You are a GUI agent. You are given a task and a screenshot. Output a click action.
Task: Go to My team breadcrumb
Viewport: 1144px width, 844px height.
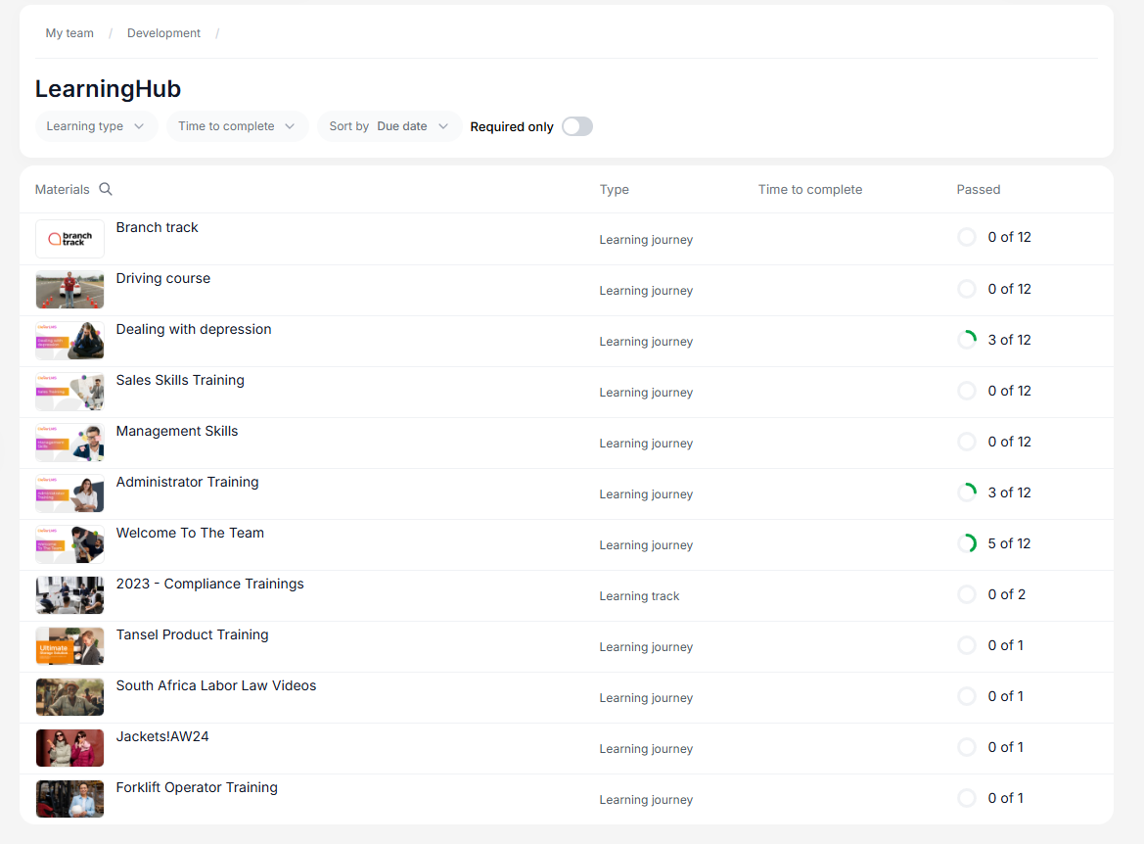69,33
